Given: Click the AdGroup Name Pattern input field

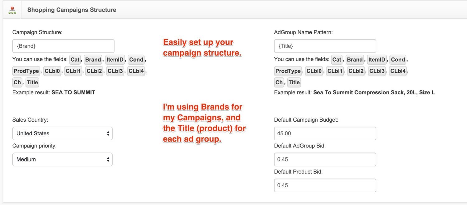Looking at the screenshot, I should click(325, 46).
